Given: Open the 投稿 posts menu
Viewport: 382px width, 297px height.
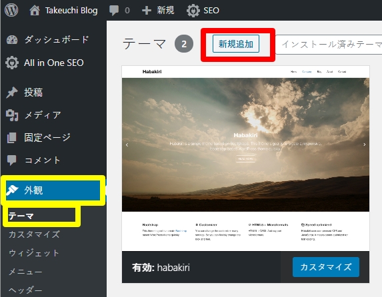Looking at the screenshot, I should click(33, 93).
